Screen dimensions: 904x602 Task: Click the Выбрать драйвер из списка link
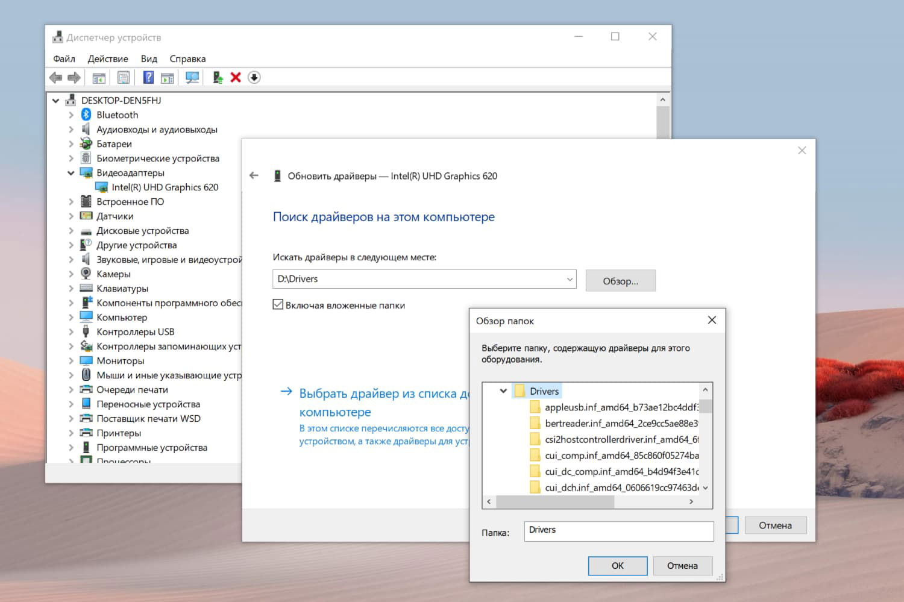pos(384,403)
